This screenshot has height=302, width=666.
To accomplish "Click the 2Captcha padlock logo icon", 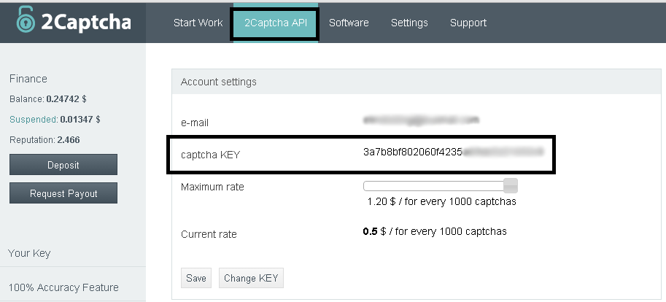I will pyautogui.click(x=26, y=20).
